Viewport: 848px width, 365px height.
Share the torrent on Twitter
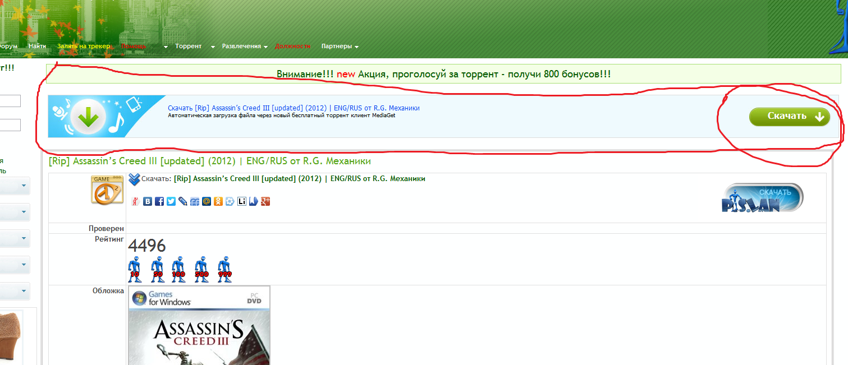[x=171, y=201]
